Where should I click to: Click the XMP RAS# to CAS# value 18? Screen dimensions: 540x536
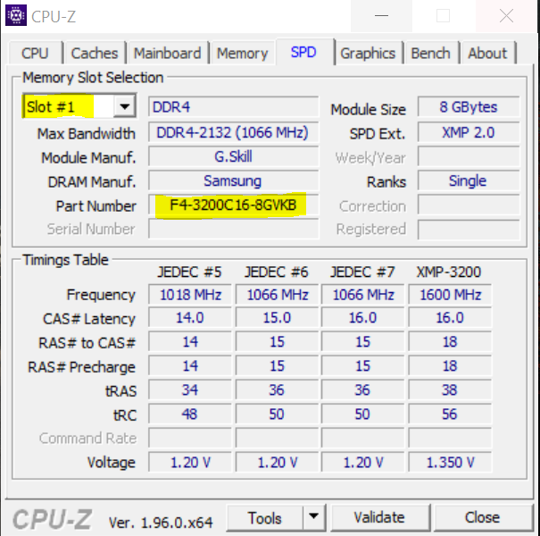[450, 341]
